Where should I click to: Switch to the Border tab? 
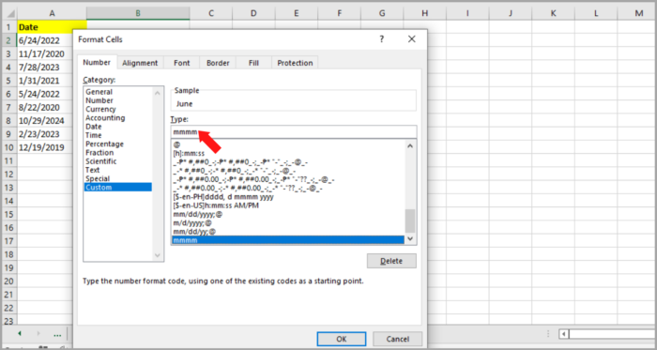click(218, 63)
